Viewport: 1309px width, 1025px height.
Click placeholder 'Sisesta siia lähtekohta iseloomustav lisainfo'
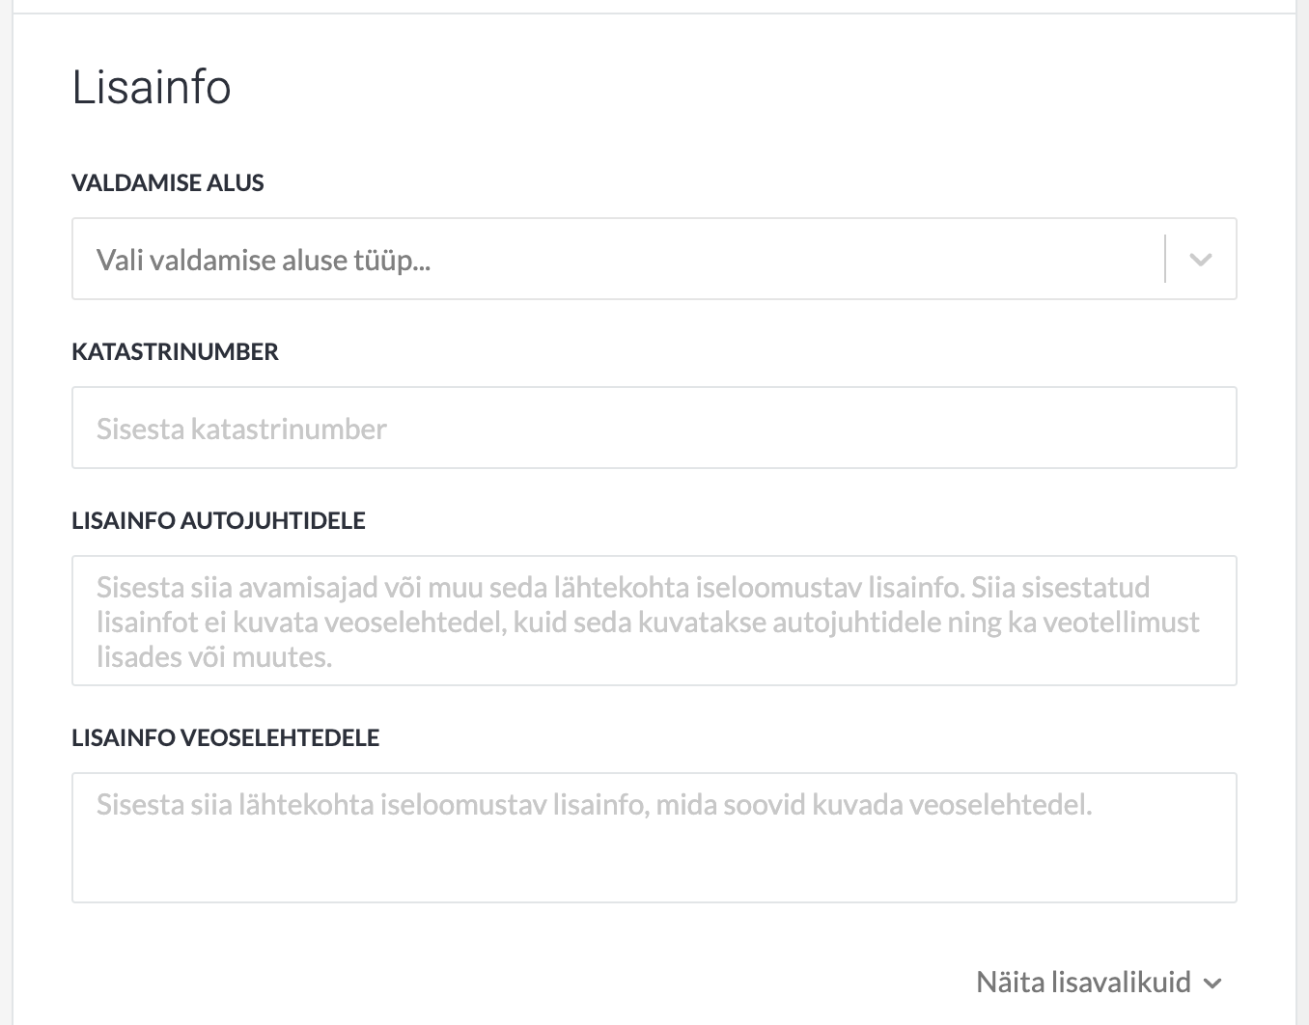point(594,805)
